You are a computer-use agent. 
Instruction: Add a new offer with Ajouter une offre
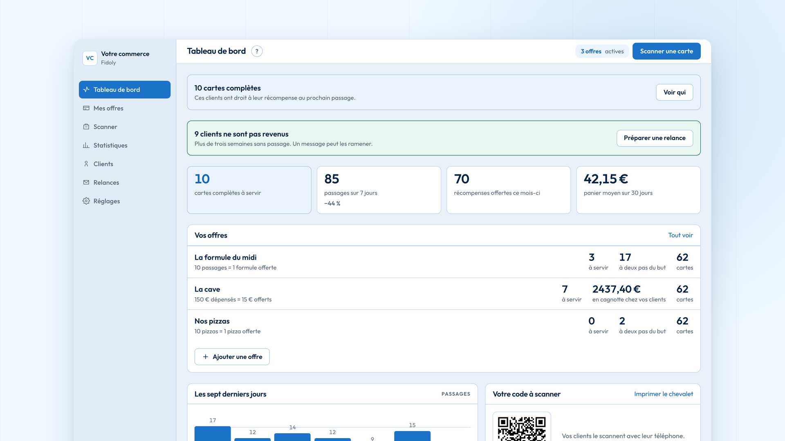click(x=232, y=357)
